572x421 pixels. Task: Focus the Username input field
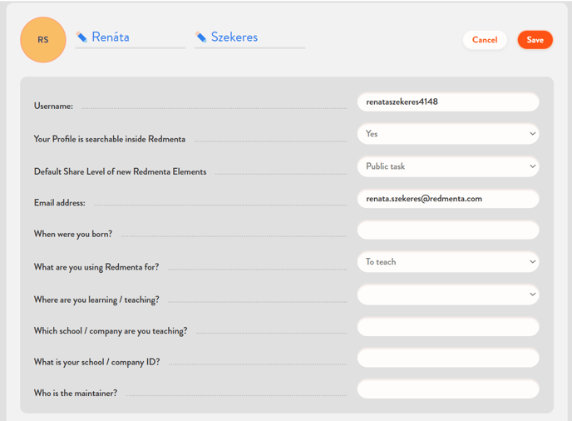click(x=447, y=102)
